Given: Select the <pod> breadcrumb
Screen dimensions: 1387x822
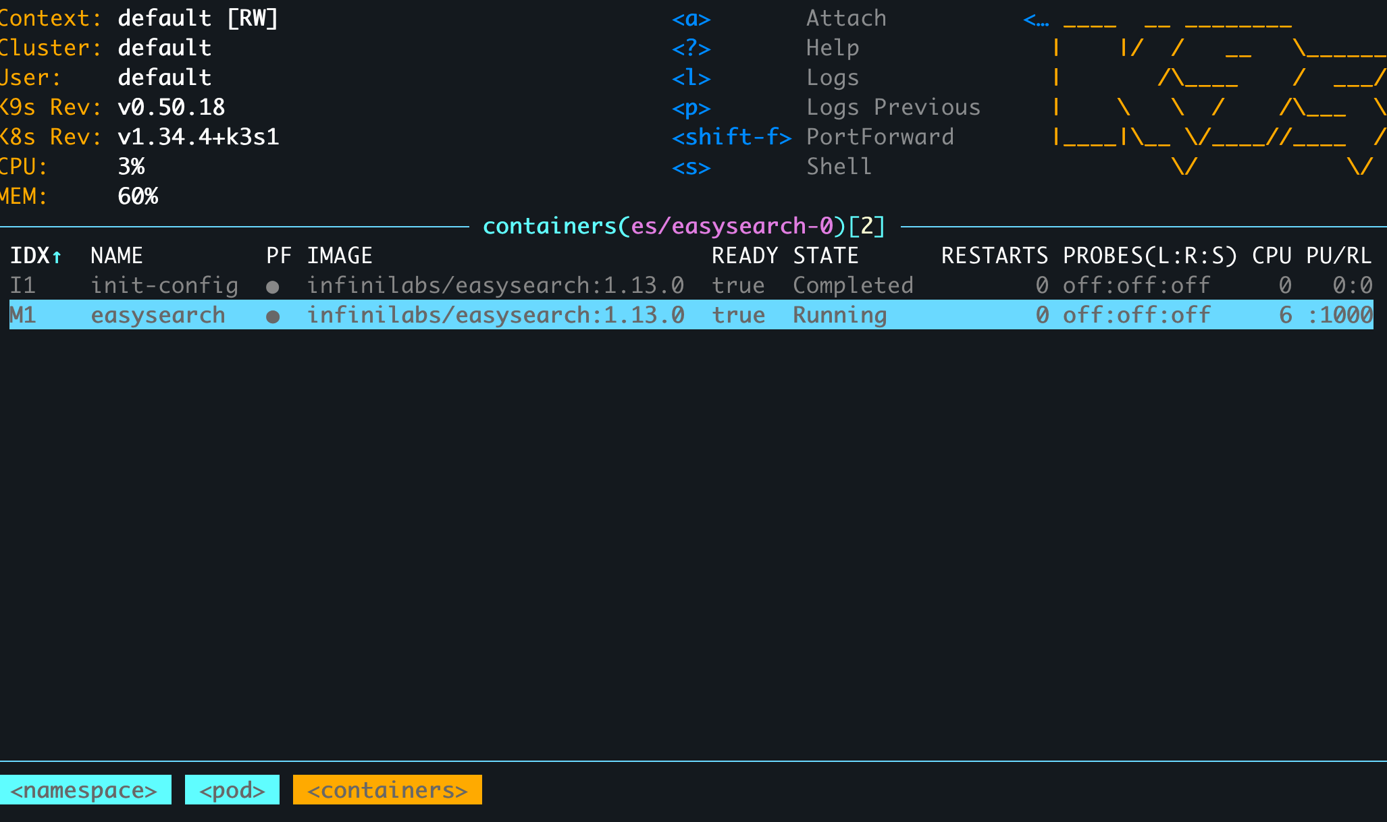Looking at the screenshot, I should (x=232, y=790).
